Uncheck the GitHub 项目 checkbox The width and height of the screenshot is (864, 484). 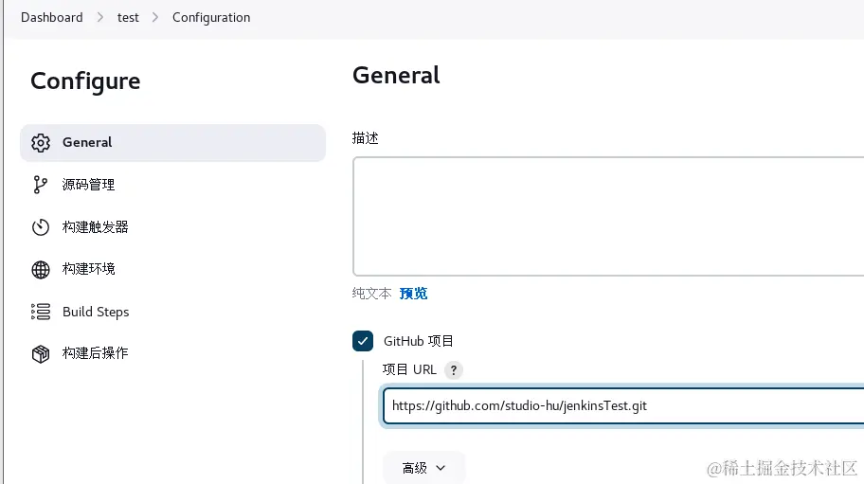(363, 341)
